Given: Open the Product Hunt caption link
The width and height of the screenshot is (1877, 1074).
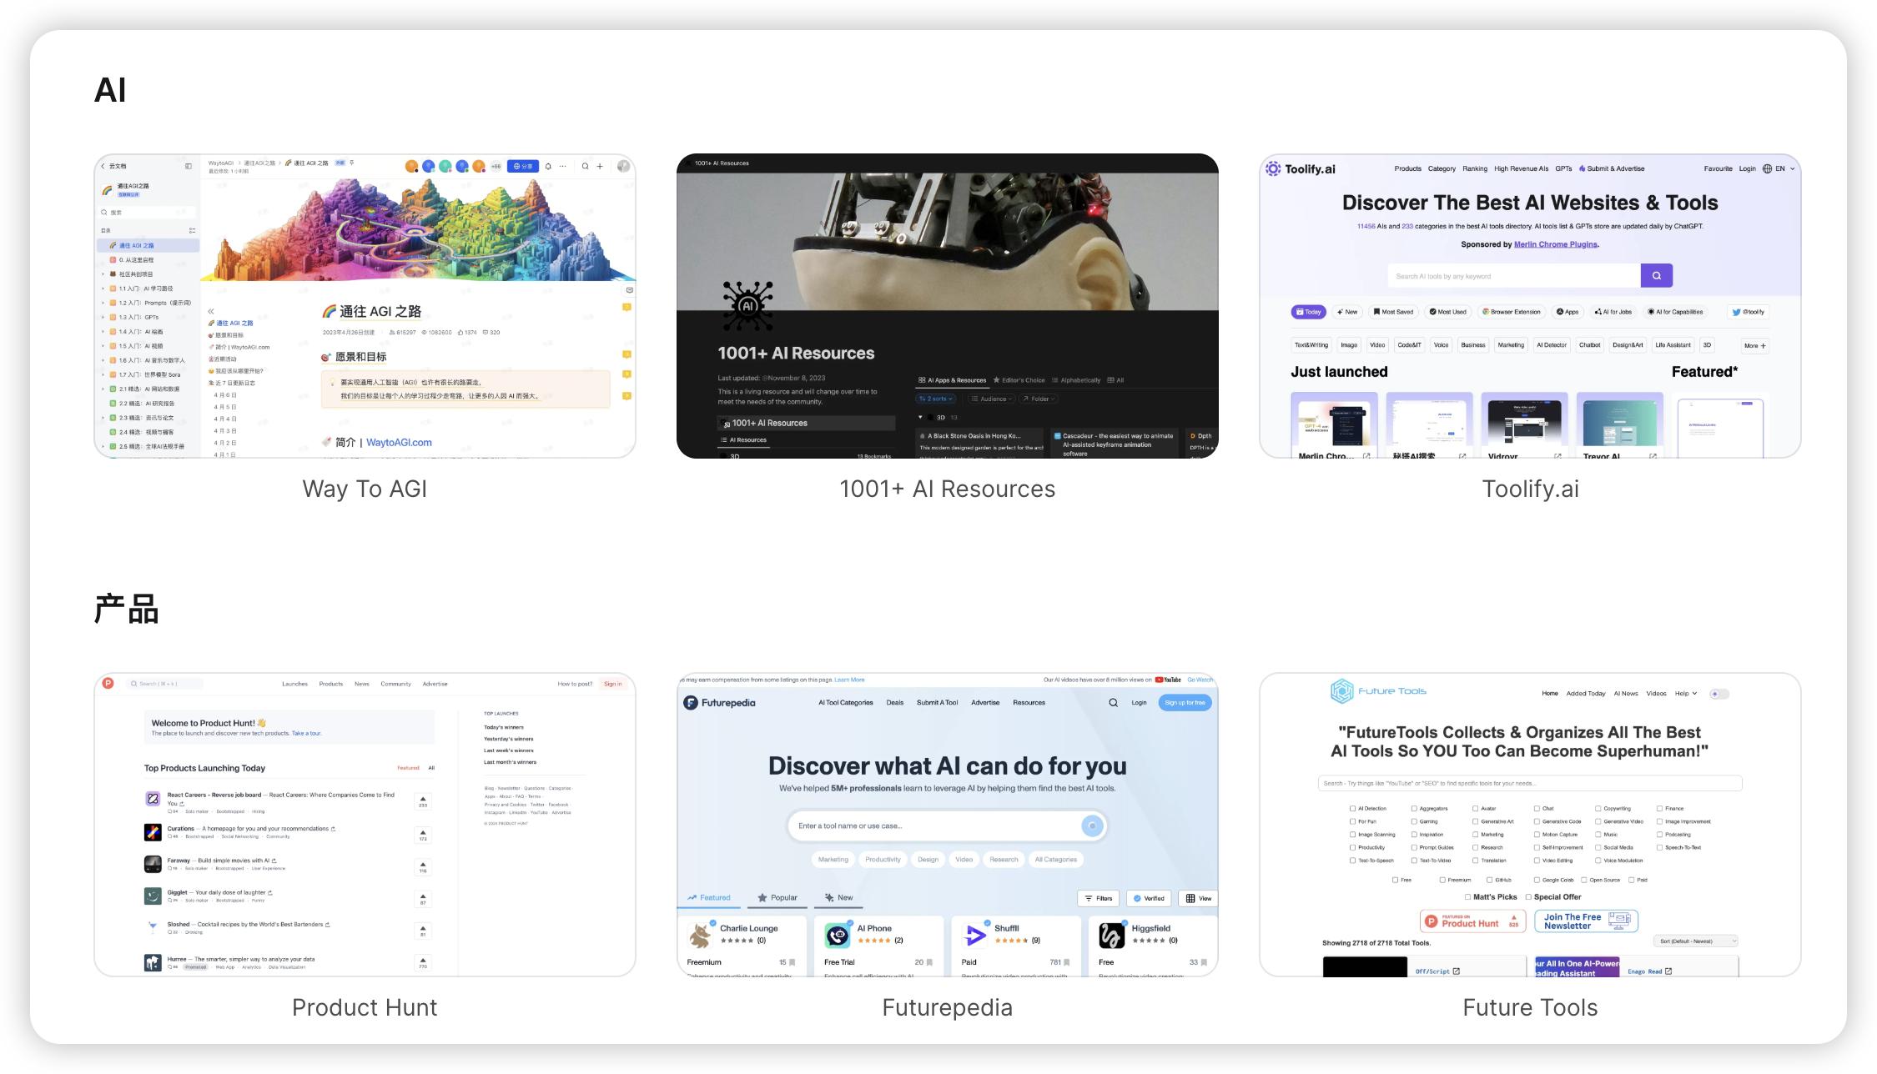Looking at the screenshot, I should point(365,1007).
